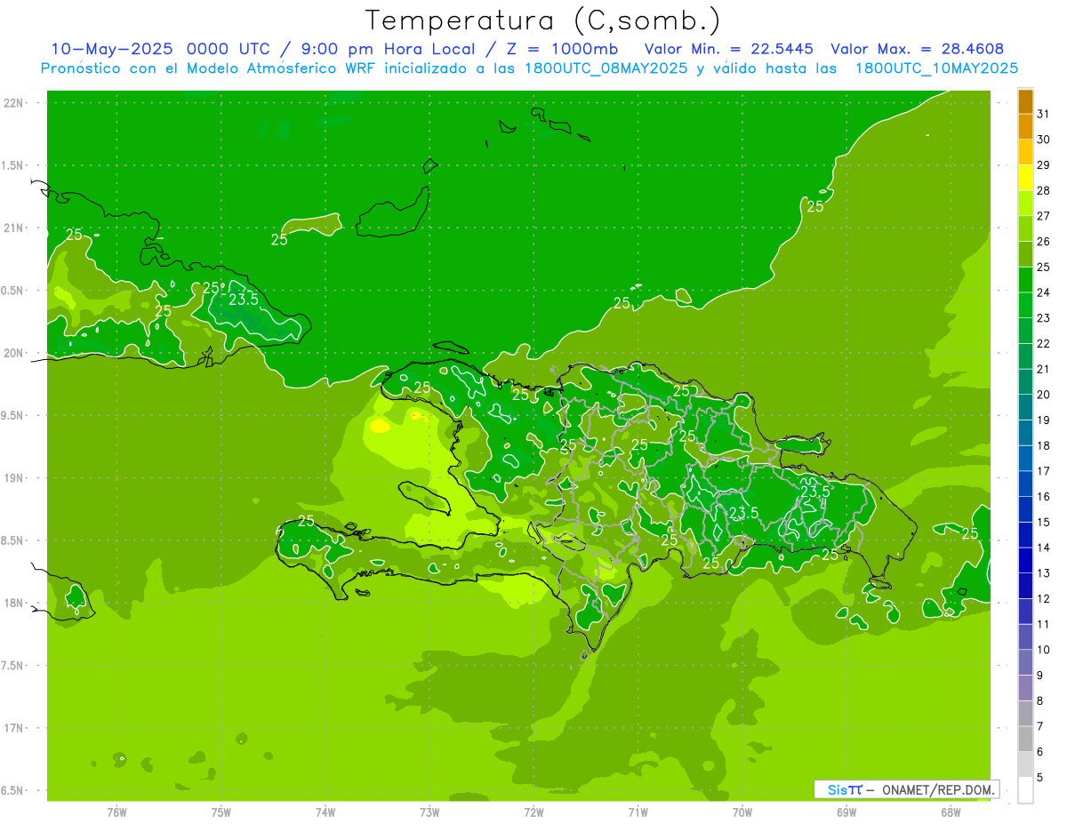Click the yellow 28-degree hot spot west of Haiti
The height and width of the screenshot is (824, 1067).
(379, 426)
